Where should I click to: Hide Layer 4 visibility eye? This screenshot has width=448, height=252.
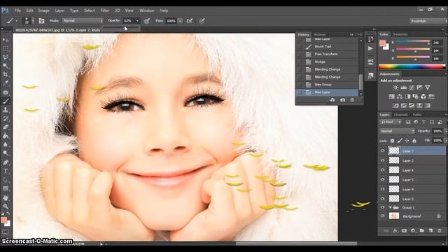pos(383,189)
